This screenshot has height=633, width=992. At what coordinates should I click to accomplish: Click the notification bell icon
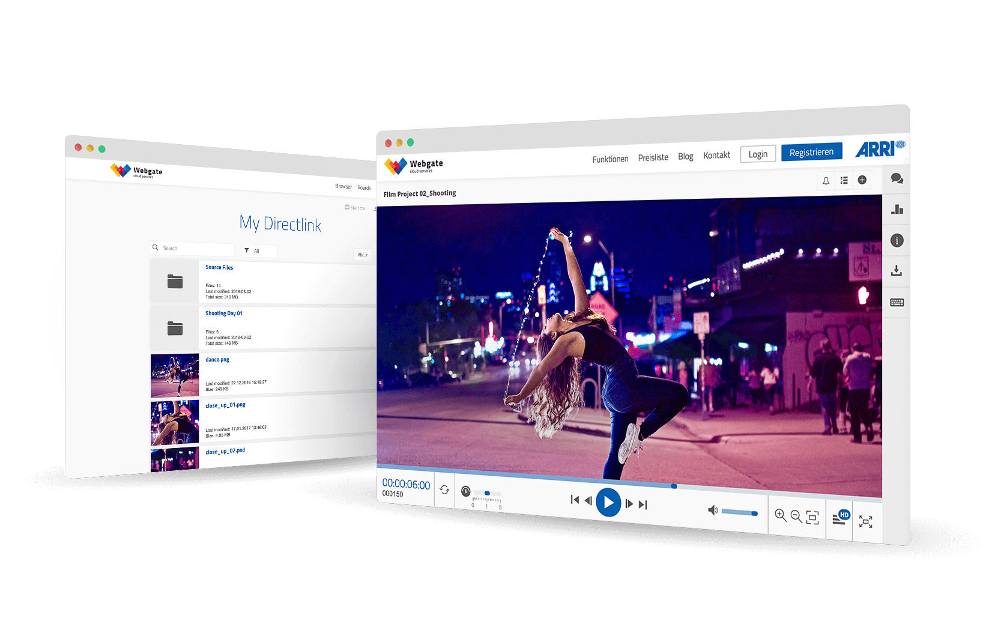point(827,180)
